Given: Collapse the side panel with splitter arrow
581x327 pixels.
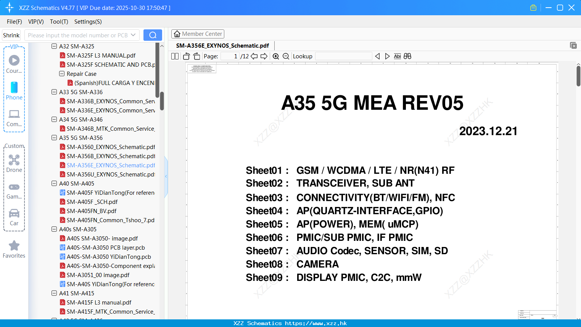Looking at the screenshot, I should coord(166,176).
